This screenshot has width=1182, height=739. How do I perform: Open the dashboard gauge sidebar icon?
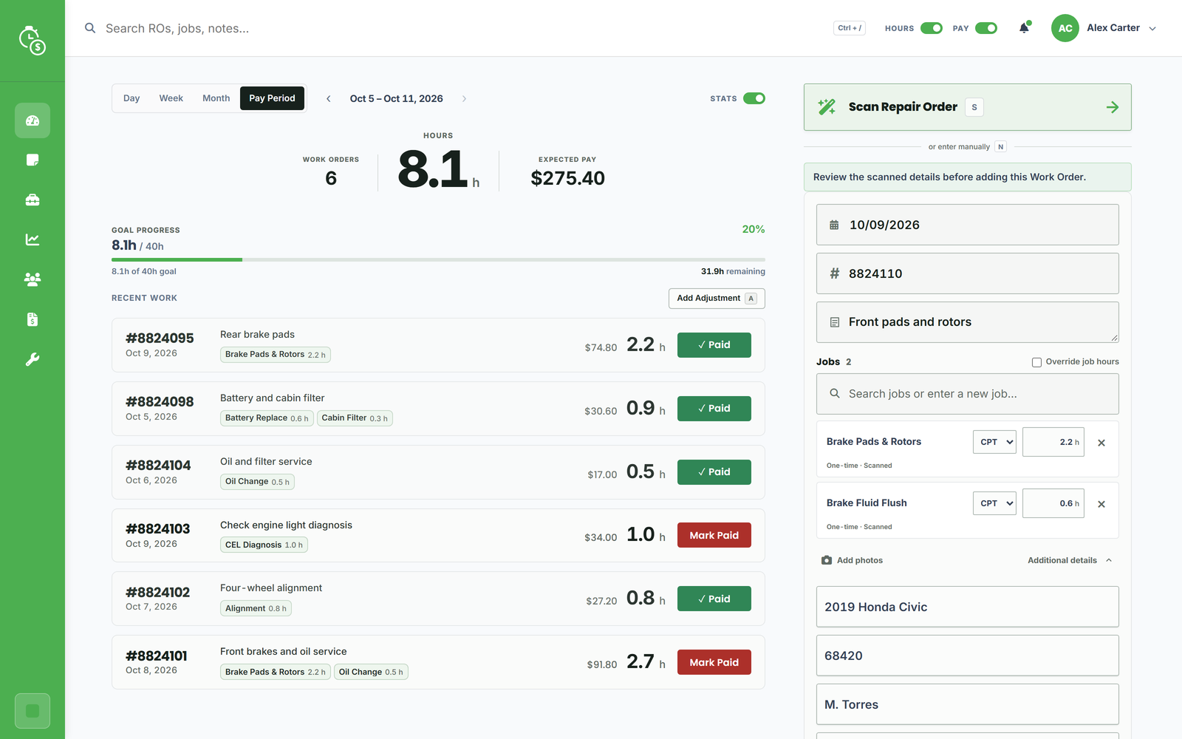point(33,120)
